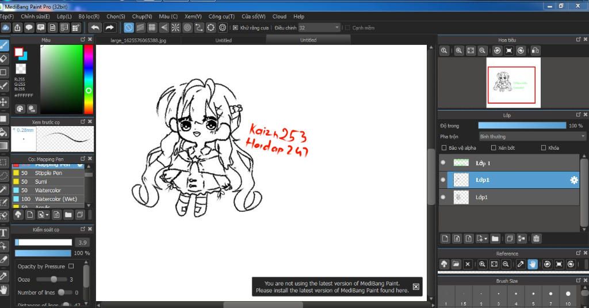The height and width of the screenshot is (308, 589).
Task: Flip canvas view in the Navigator panel
Action: tap(536, 51)
